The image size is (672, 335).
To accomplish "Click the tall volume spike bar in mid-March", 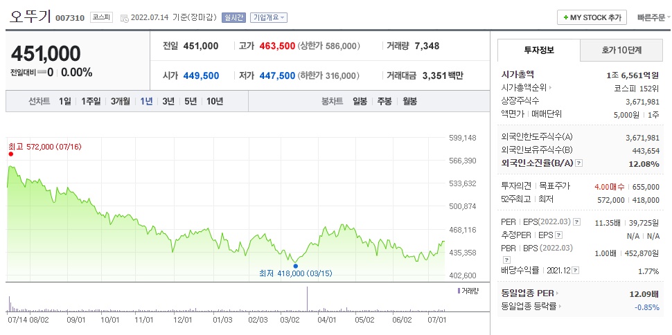I will coord(308,299).
